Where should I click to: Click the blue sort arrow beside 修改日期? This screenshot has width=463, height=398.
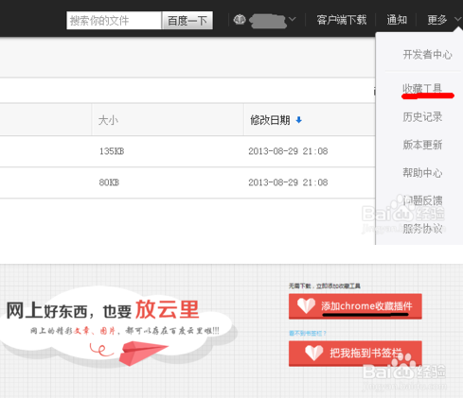click(x=299, y=120)
